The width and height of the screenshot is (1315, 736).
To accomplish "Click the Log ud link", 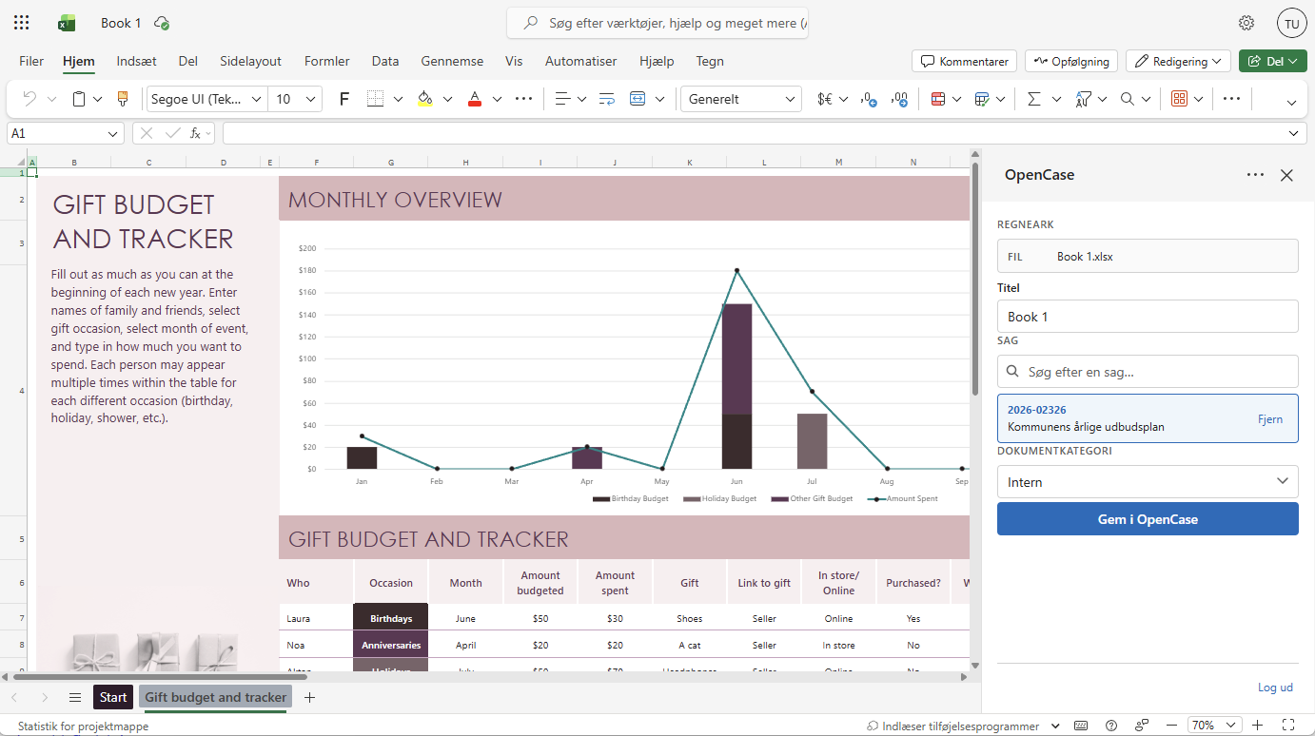I will [x=1275, y=688].
